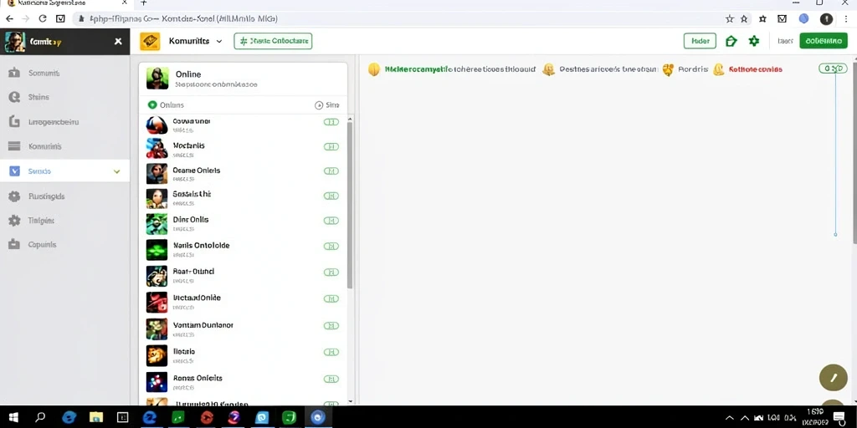Click the Komuniris sidebar icon
Viewport: 857px width, 428px height.
coord(14,146)
